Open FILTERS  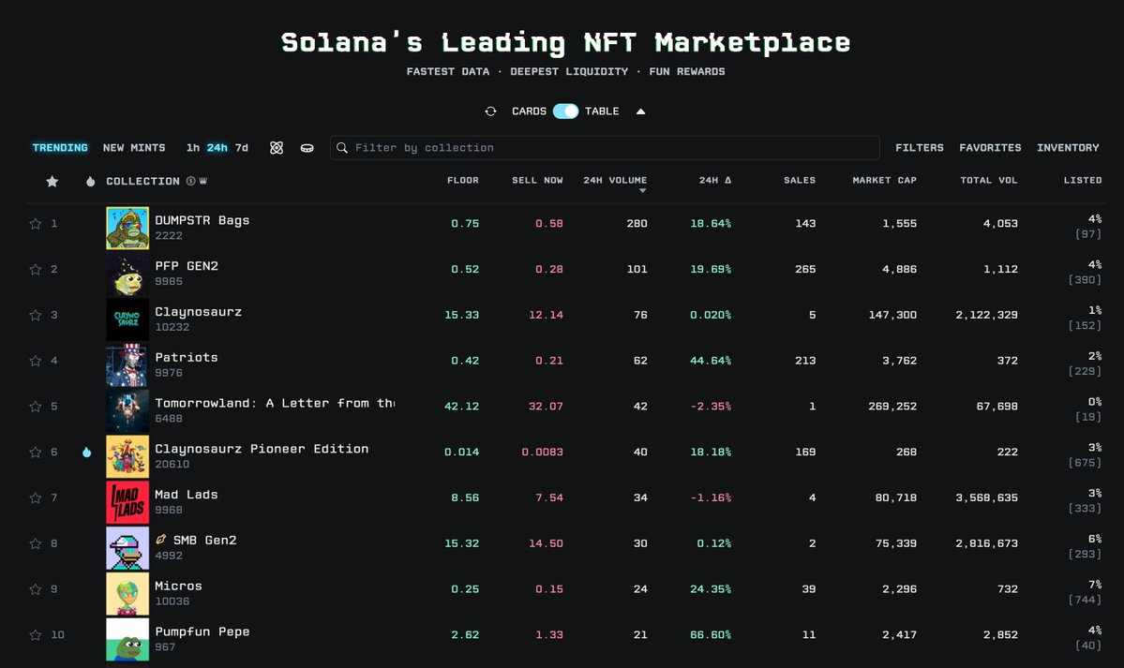coord(920,148)
